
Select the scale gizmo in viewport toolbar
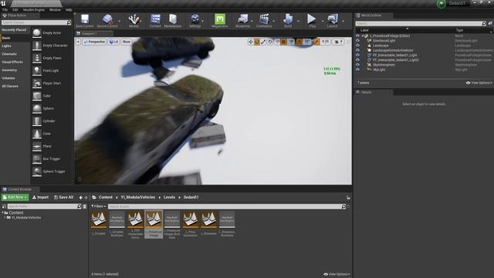pos(263,42)
